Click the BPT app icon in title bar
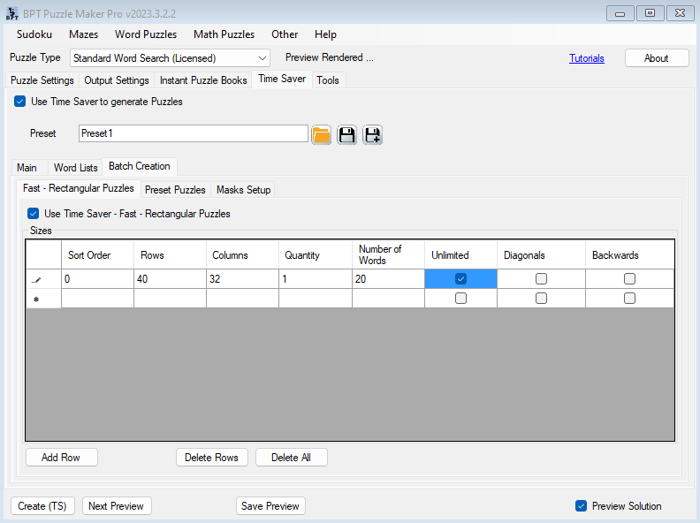The image size is (700, 523). 12,12
